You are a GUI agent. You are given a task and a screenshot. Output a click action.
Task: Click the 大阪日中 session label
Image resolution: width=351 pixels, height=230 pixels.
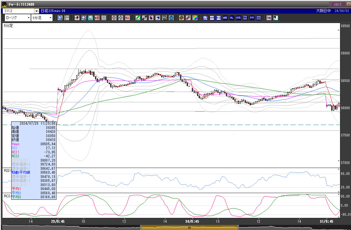(x=323, y=11)
